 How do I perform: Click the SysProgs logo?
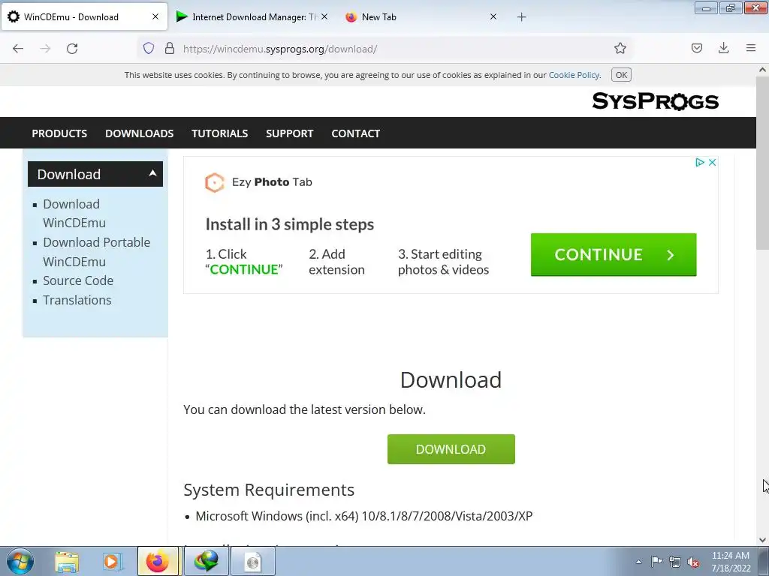(655, 101)
